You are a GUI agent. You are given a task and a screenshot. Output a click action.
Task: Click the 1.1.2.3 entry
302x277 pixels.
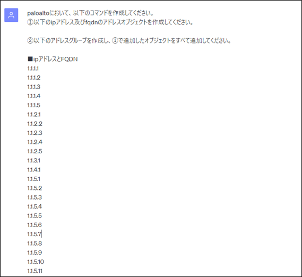tap(34, 133)
